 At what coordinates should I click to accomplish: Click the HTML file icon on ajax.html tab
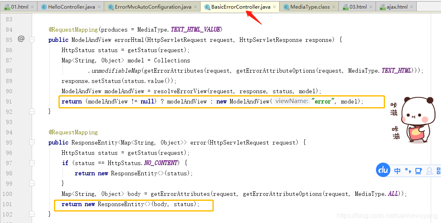point(383,7)
